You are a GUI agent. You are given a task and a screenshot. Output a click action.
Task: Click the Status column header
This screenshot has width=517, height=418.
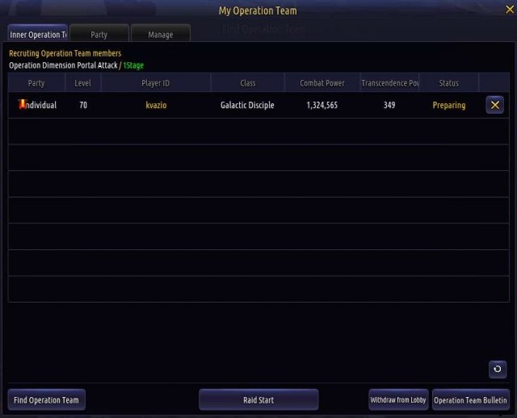449,83
